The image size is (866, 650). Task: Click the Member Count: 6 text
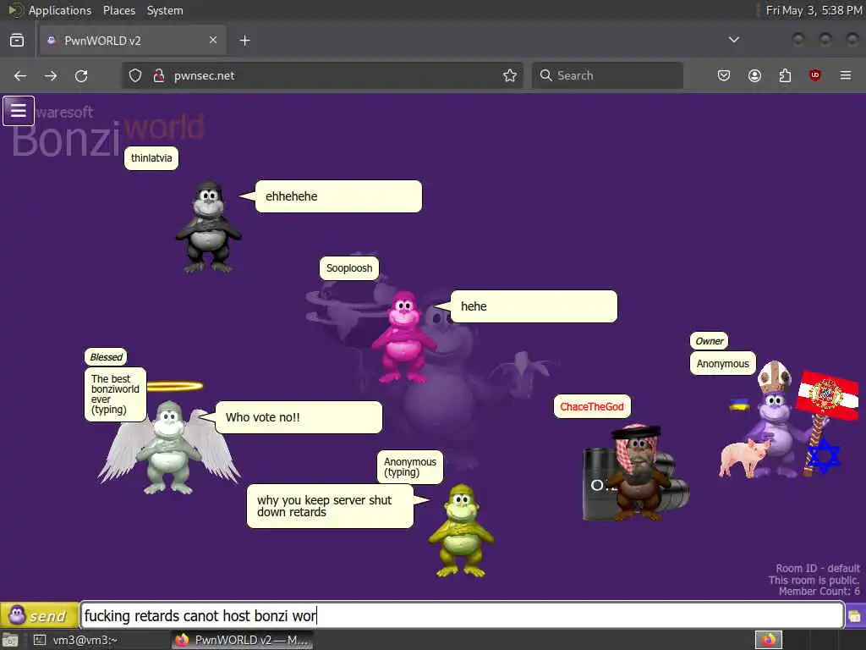coord(819,592)
